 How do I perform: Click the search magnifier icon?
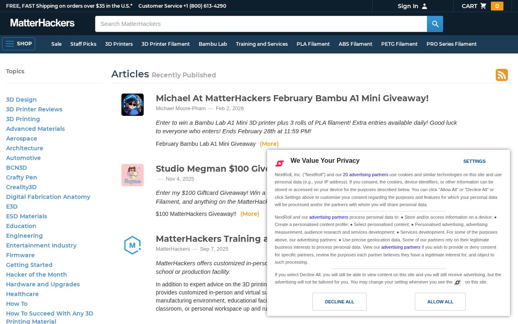click(x=435, y=24)
